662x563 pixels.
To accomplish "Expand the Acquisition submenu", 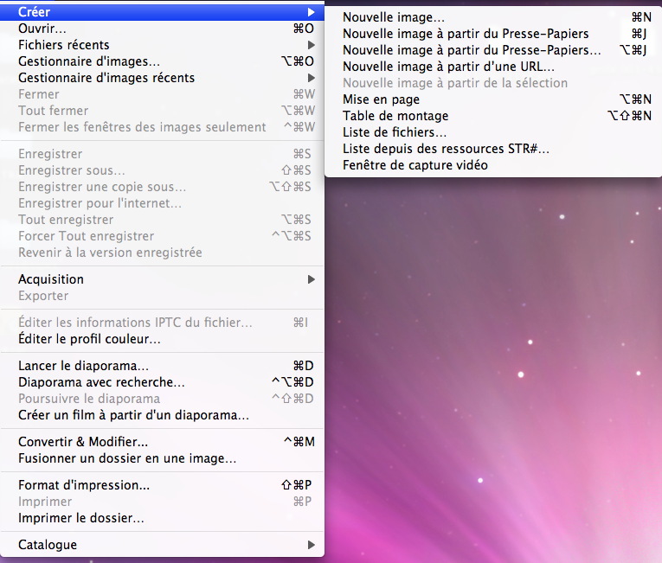I will pyautogui.click(x=162, y=279).
